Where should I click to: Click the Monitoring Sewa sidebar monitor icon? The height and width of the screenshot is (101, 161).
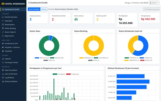(3, 17)
